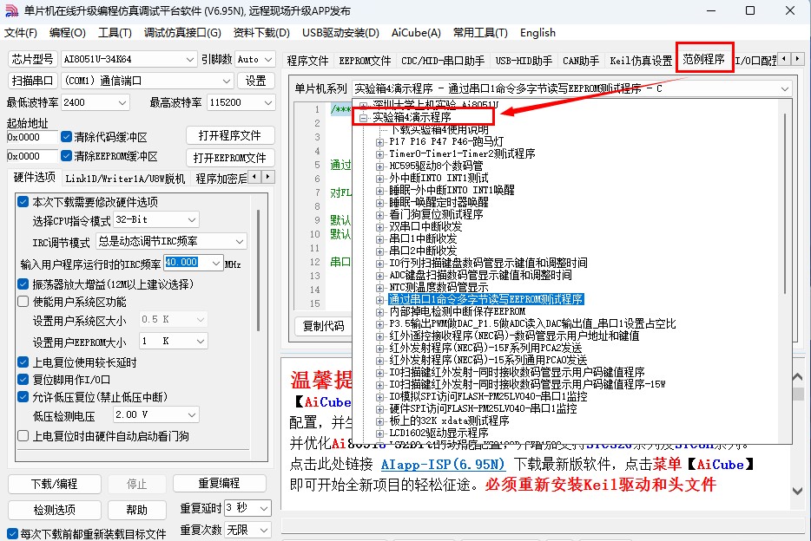Switch to the 程序文件 tab
This screenshot has width=811, height=541.
click(x=307, y=61)
